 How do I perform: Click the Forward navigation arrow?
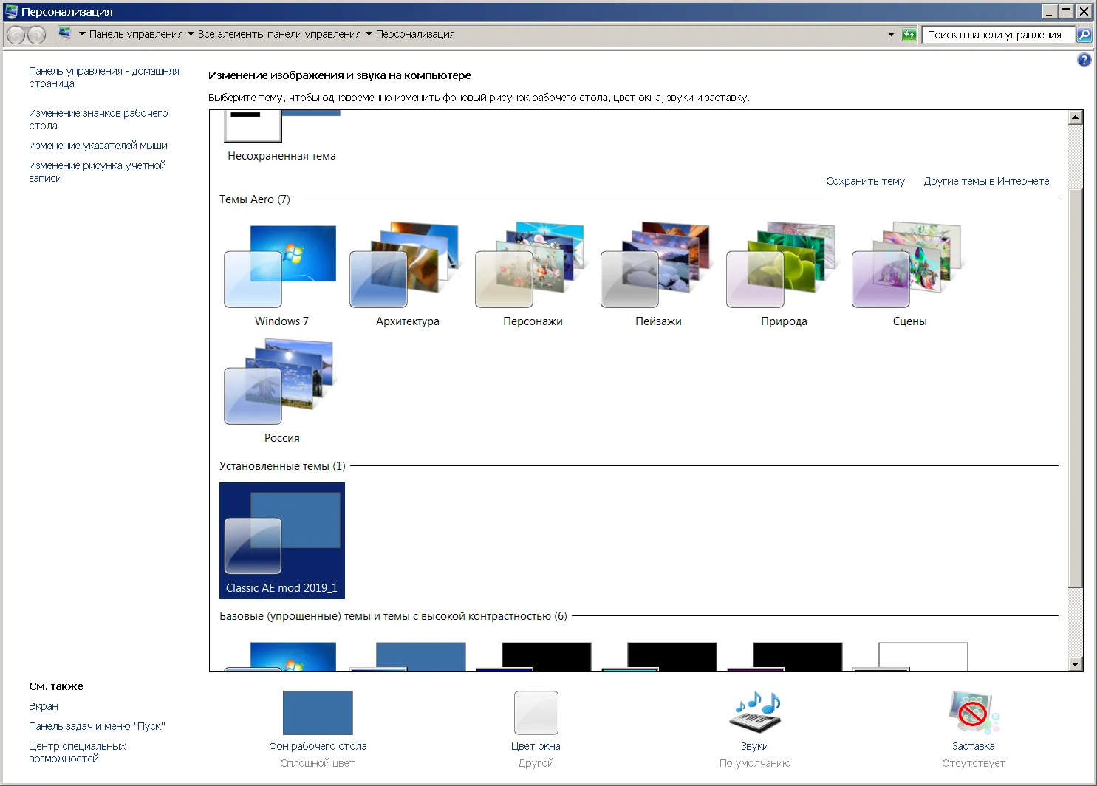pos(36,34)
